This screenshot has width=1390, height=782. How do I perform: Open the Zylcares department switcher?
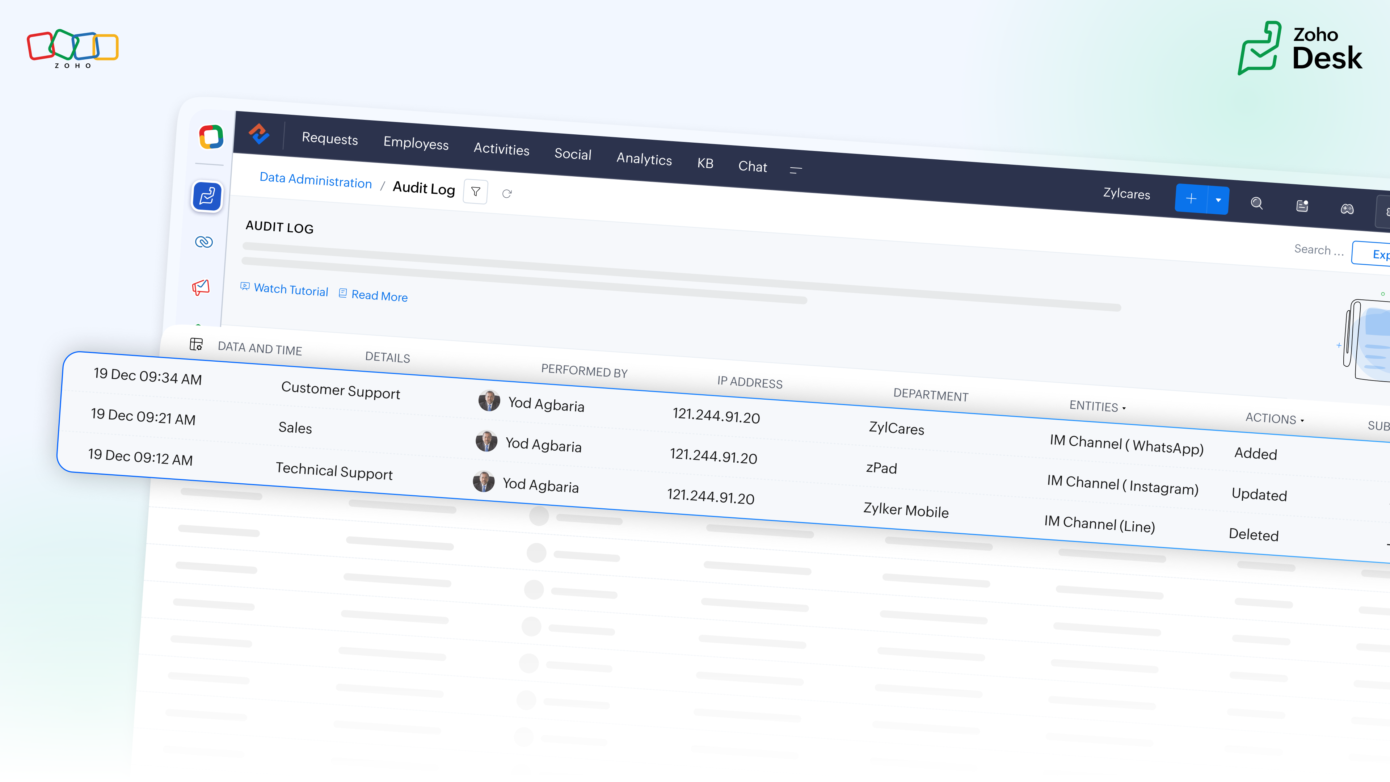pos(1127,194)
